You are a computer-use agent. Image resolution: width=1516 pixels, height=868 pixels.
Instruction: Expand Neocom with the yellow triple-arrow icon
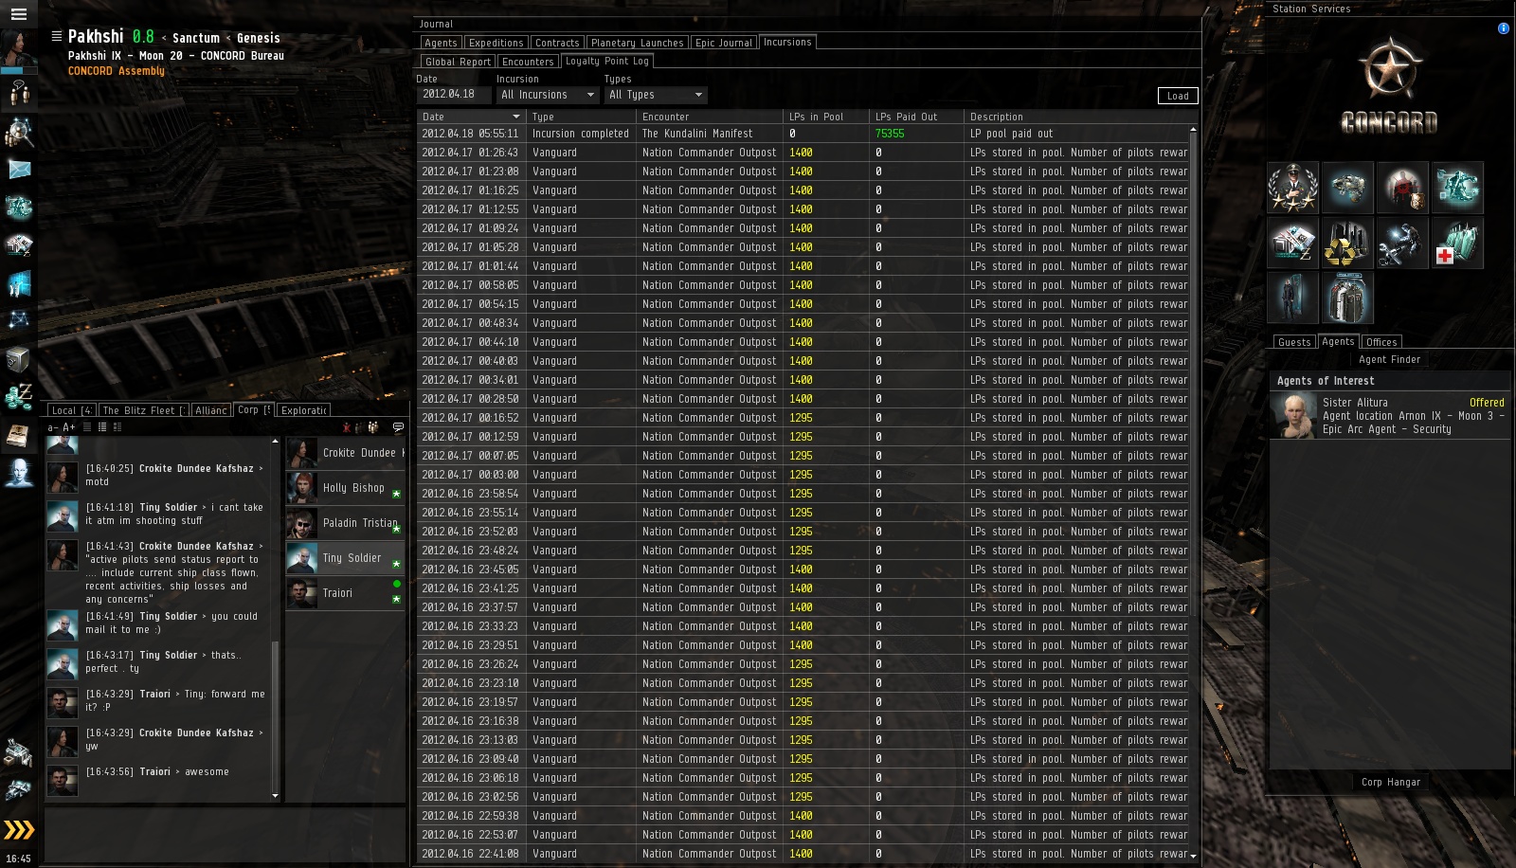tap(18, 830)
